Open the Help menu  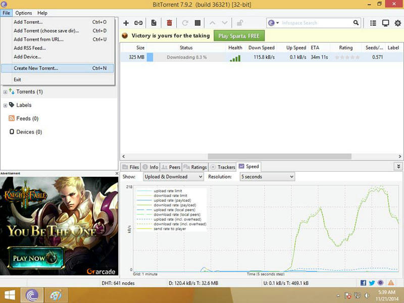[42, 13]
